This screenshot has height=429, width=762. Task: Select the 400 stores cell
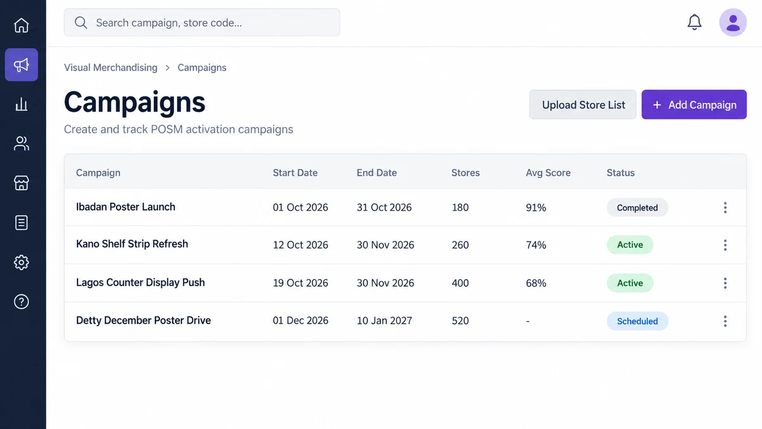(x=460, y=283)
